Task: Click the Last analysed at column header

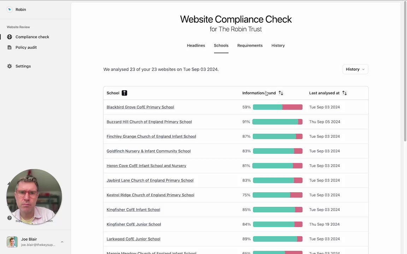Action: (324, 93)
